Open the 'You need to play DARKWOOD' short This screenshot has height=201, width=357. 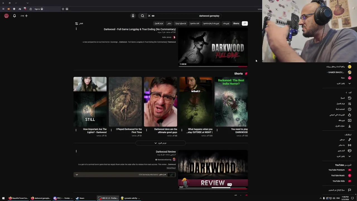click(x=231, y=102)
